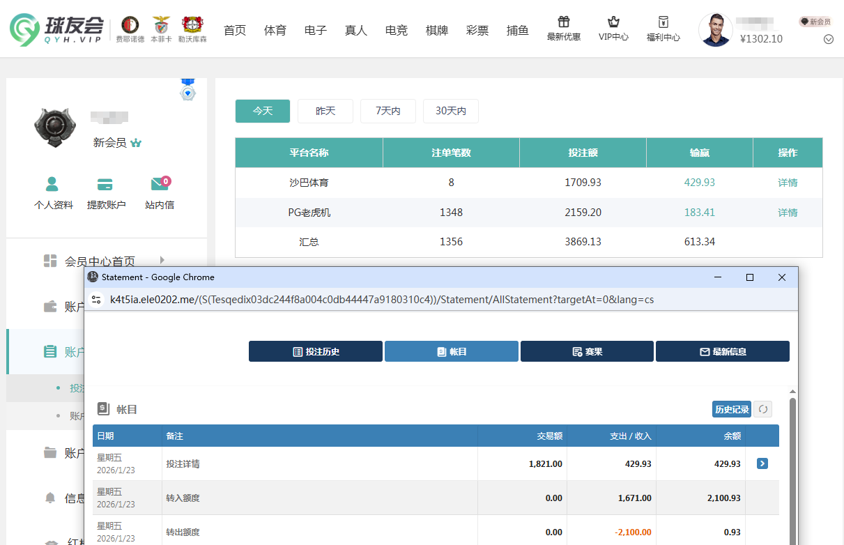Click the user avatar photo in header
The height and width of the screenshot is (545, 844).
click(x=715, y=30)
